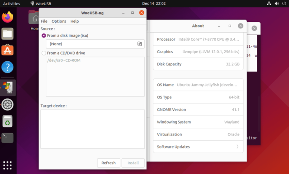Open the Trash dock icon
This screenshot has height=174, width=289.
pyautogui.click(x=7, y=121)
